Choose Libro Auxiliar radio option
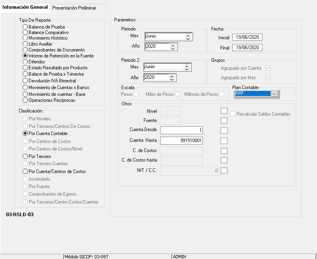This screenshot has width=317, height=259. click(25, 44)
